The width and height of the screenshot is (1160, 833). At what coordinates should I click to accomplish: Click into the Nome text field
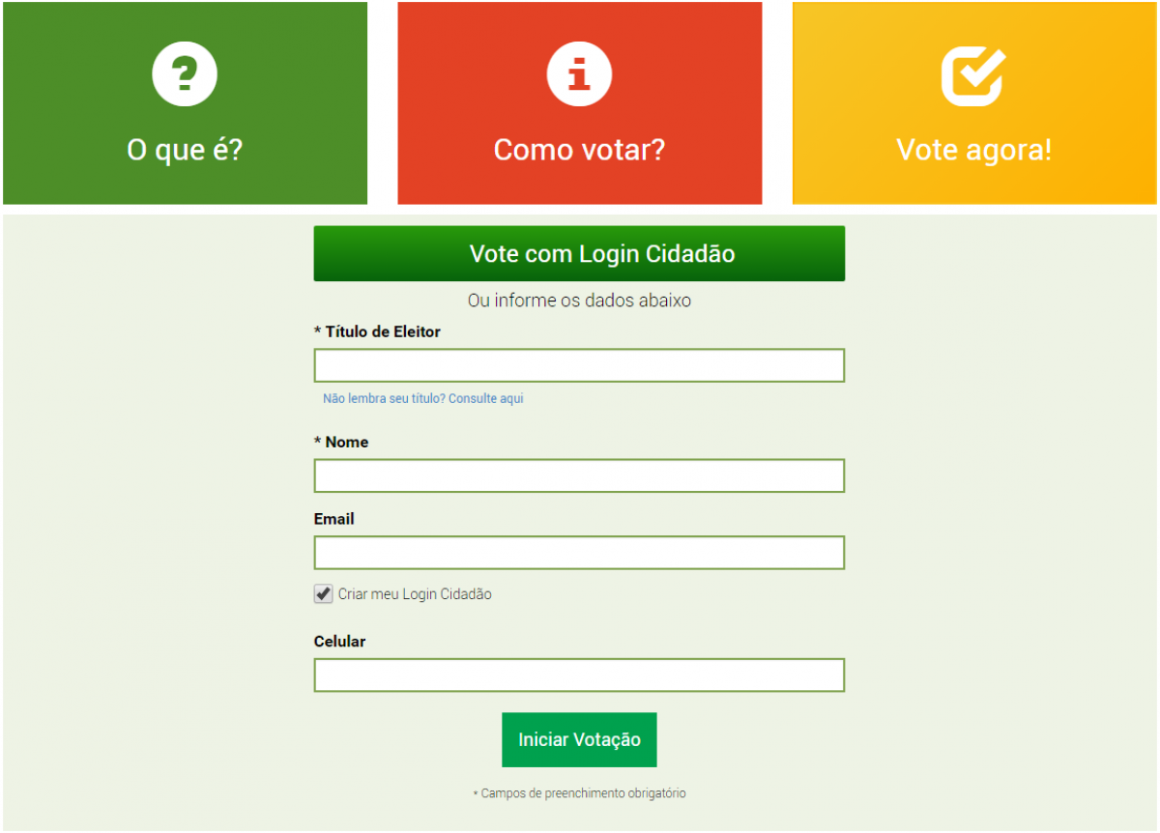pyautogui.click(x=579, y=475)
